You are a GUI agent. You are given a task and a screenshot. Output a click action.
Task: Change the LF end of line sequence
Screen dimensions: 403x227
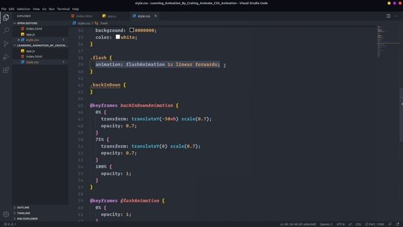click(350, 224)
